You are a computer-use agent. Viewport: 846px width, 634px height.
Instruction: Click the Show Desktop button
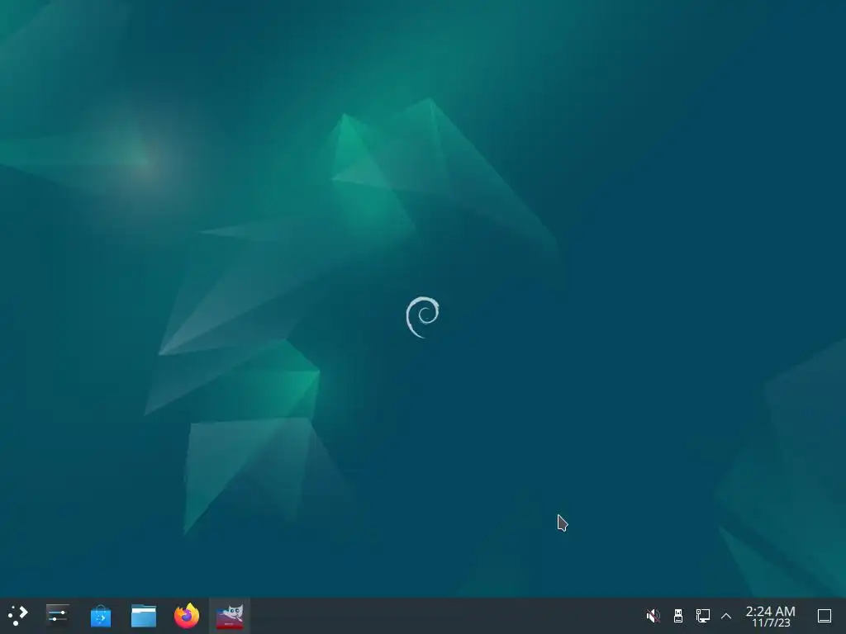tap(825, 615)
